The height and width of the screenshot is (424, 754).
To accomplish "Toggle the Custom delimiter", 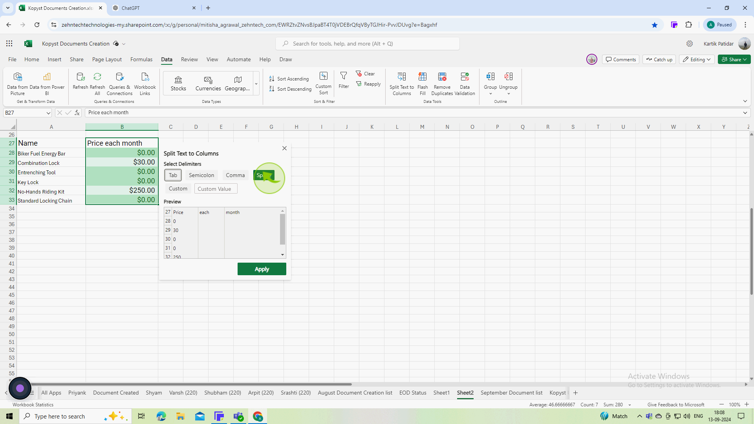I will tap(178, 188).
